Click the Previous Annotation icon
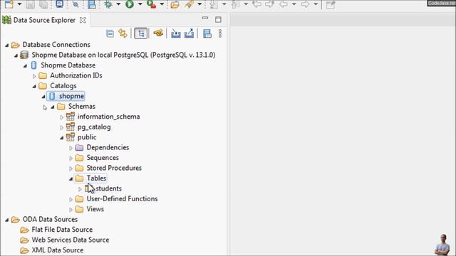 click(x=235, y=4)
